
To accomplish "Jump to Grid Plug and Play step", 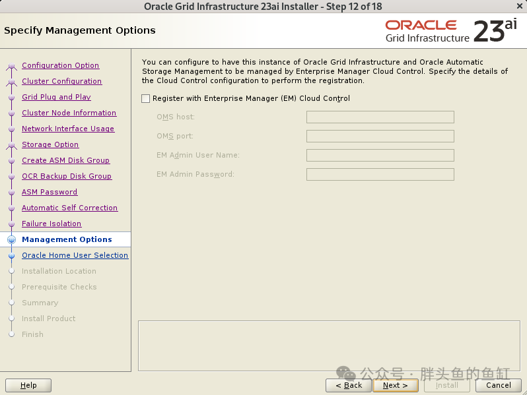I will pyautogui.click(x=57, y=97).
